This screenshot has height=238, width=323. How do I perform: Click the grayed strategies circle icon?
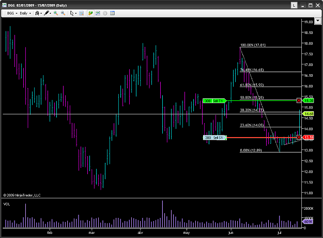(x=105, y=13)
